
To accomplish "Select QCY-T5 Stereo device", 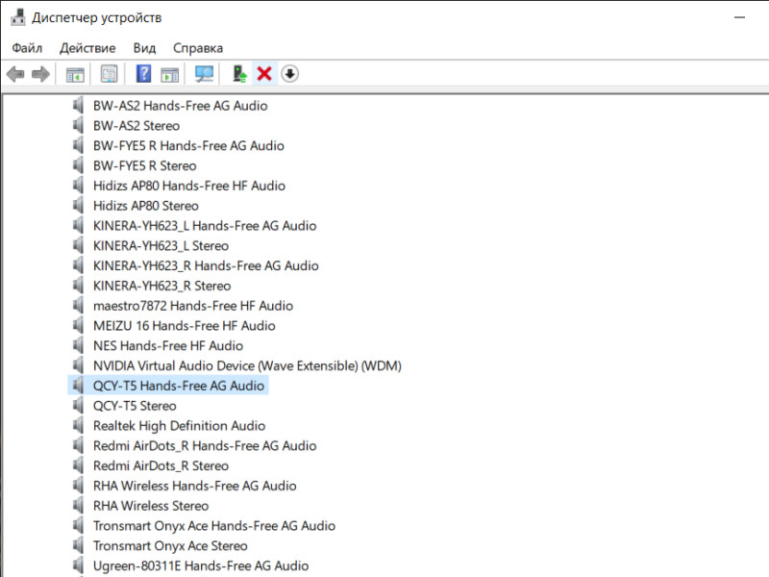I will [135, 406].
